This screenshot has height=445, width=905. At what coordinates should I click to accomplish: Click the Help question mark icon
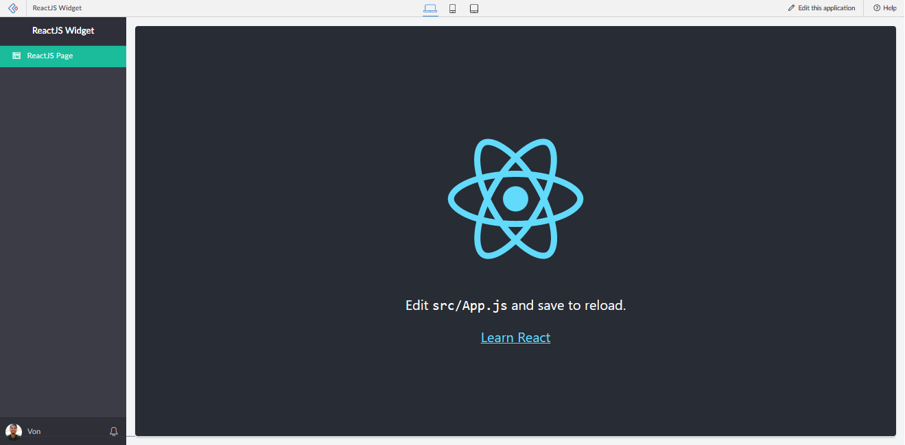pos(877,8)
